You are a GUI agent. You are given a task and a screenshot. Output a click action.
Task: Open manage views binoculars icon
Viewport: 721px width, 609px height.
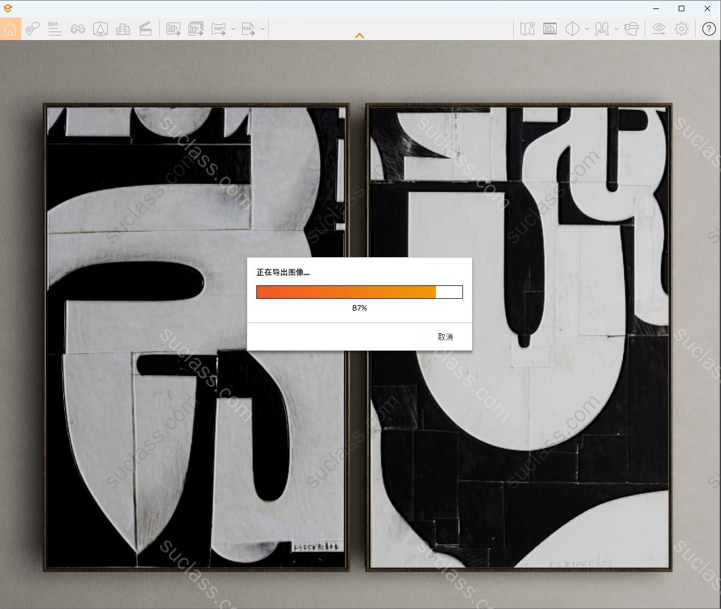click(78, 29)
